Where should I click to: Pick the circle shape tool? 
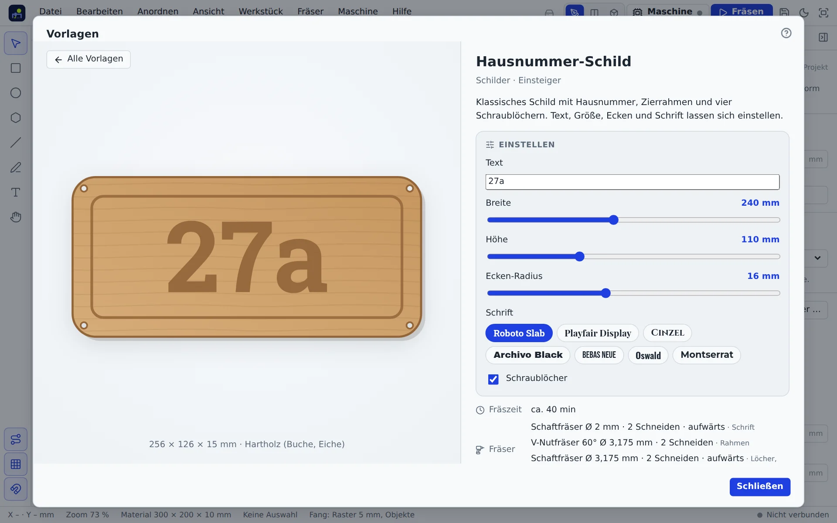point(16,93)
